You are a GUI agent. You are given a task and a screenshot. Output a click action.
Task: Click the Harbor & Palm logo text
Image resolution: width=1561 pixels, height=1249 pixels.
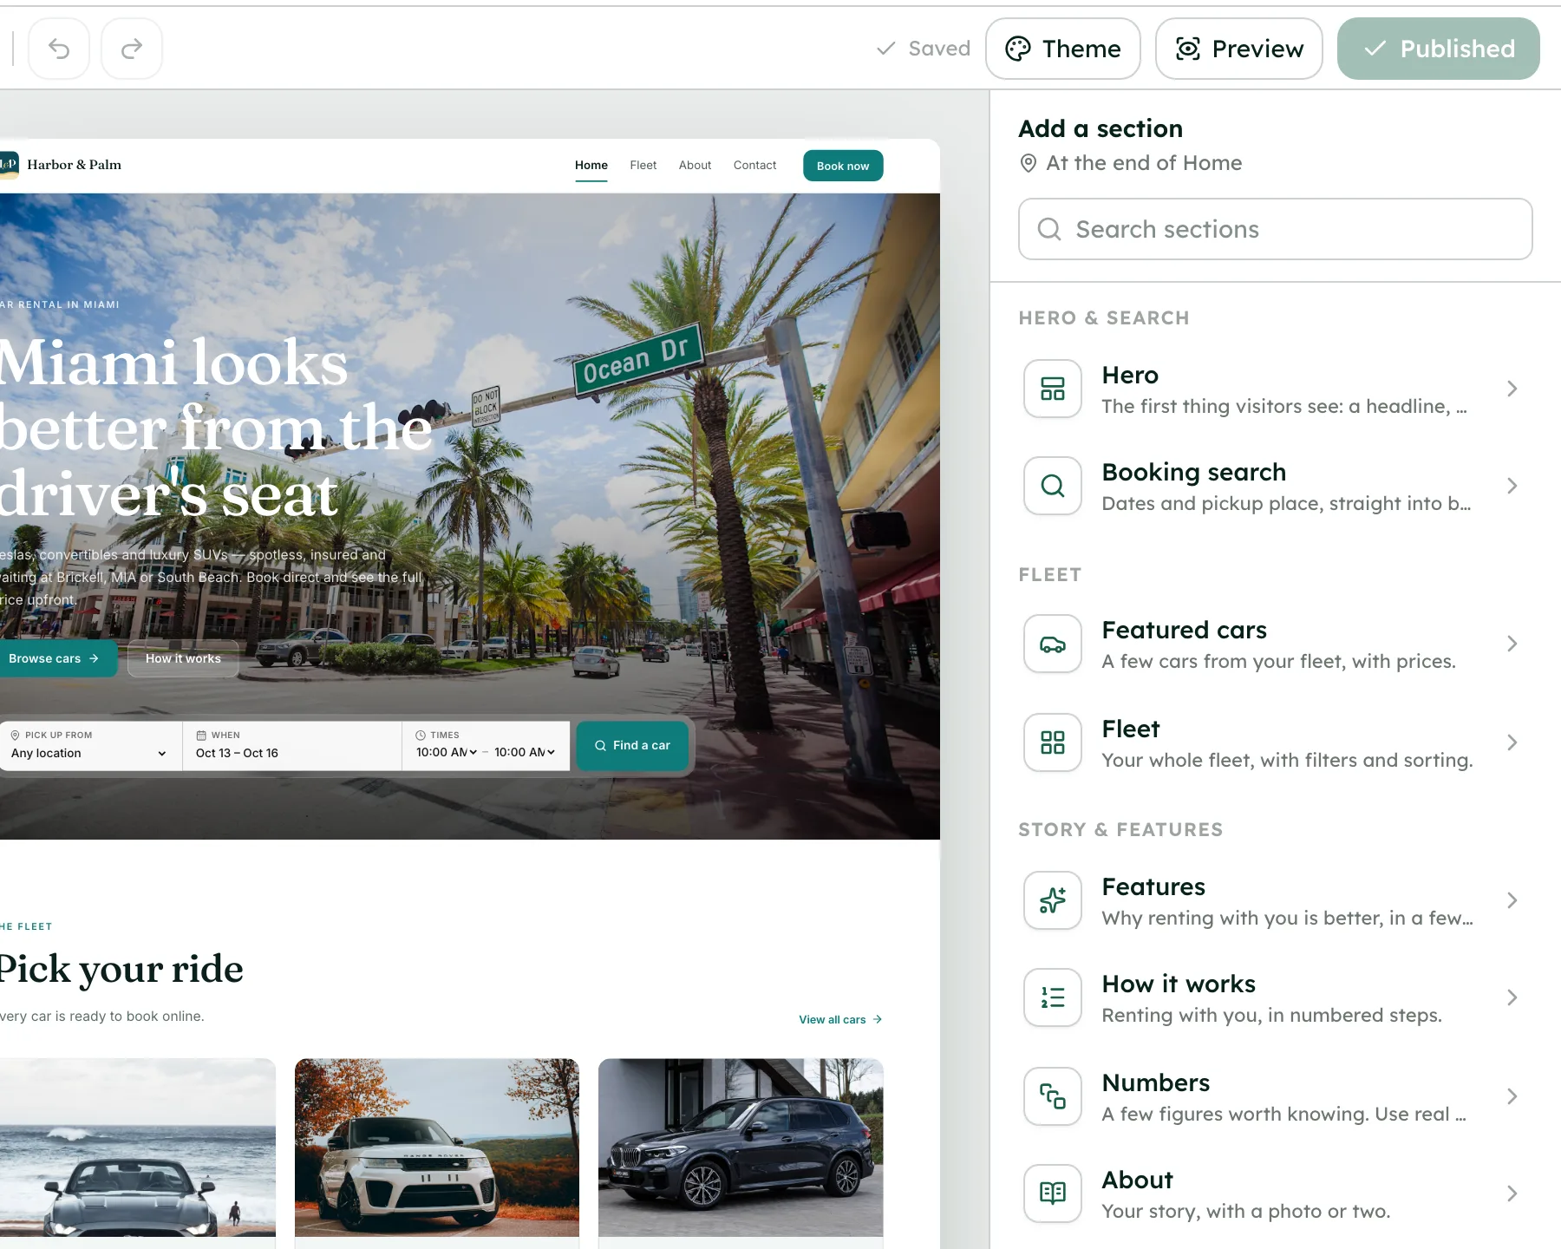74,165
